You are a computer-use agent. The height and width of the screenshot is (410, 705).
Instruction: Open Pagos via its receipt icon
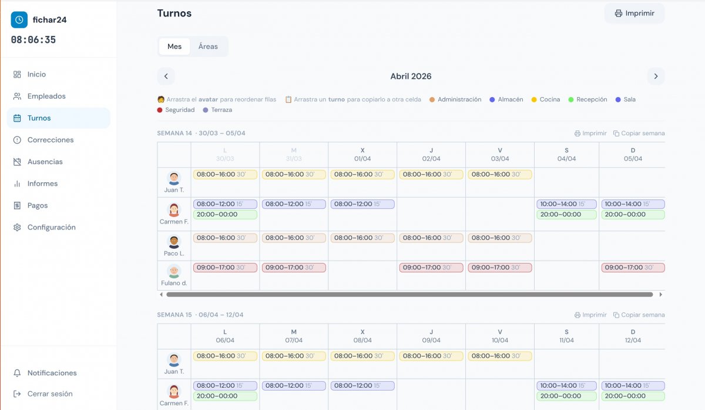pos(17,205)
